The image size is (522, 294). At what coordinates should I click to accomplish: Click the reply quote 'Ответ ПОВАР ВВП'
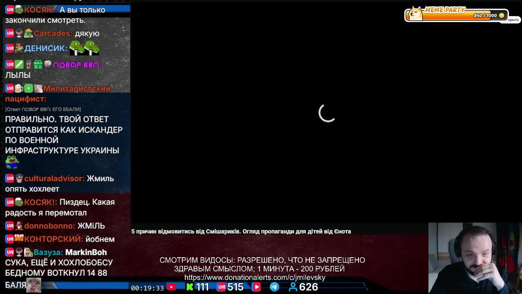pos(43,109)
